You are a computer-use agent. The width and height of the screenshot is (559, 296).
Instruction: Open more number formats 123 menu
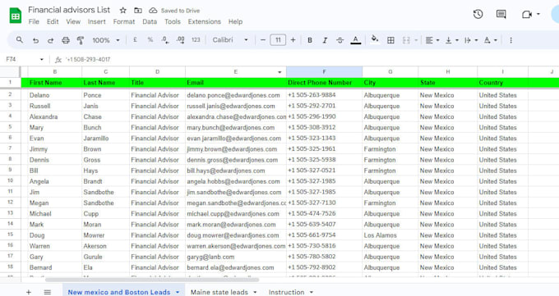[196, 40]
